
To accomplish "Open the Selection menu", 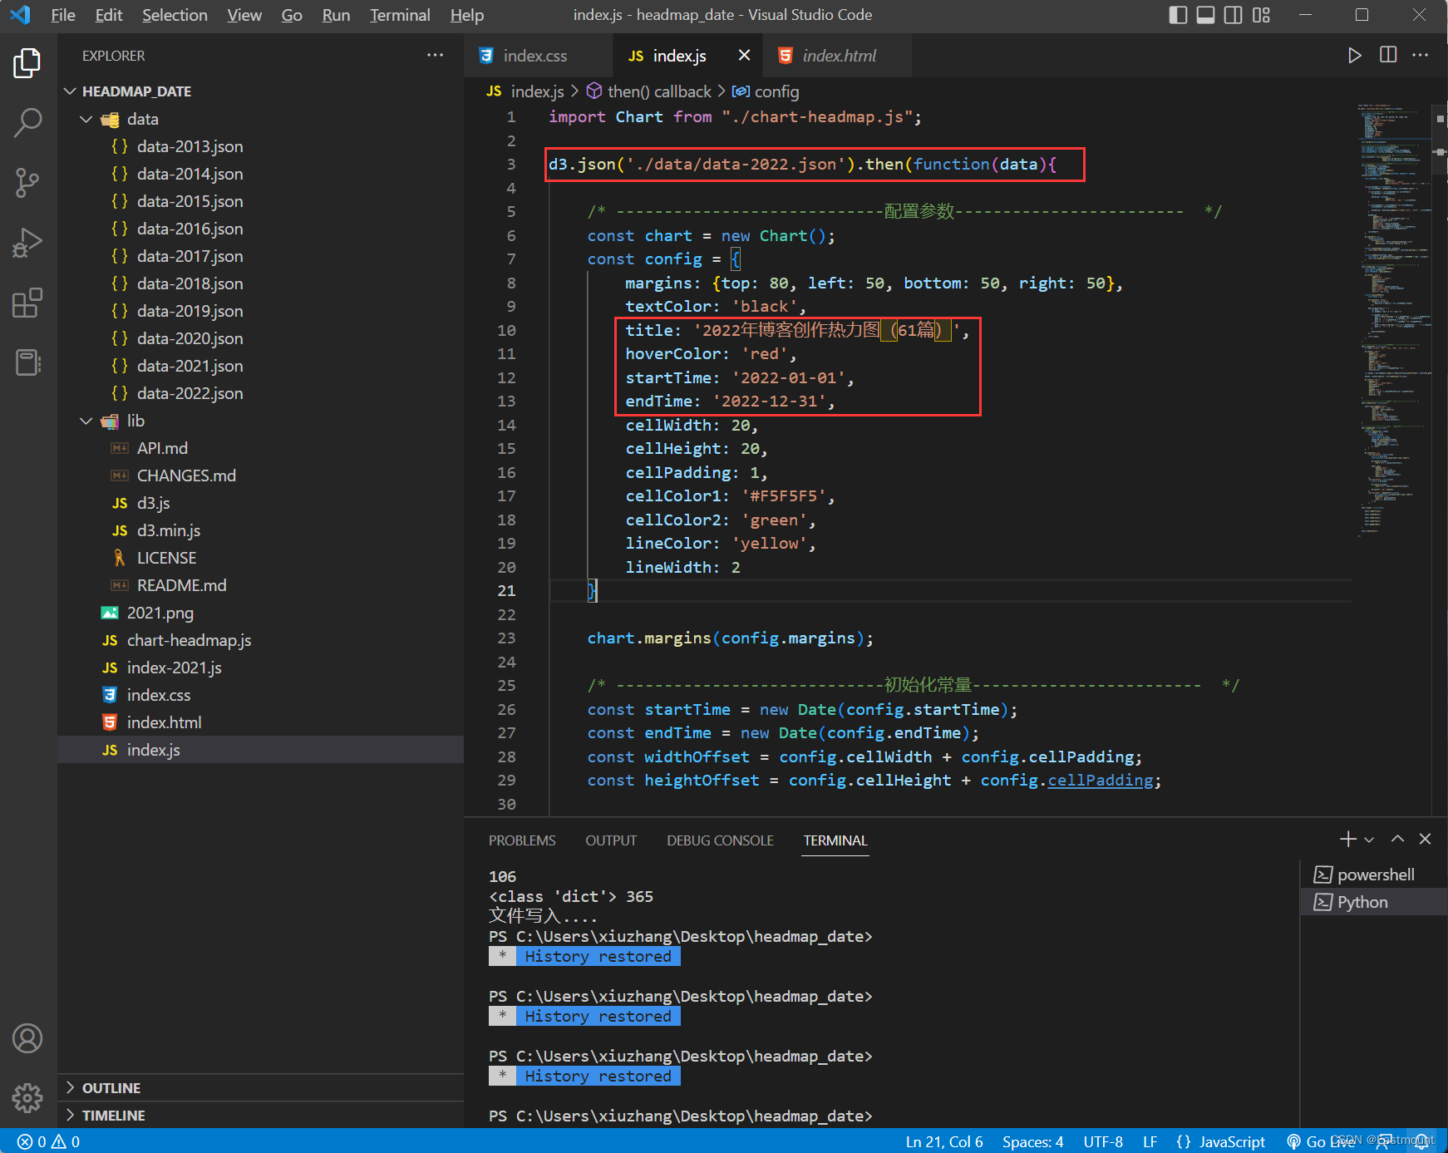I will (x=175, y=15).
